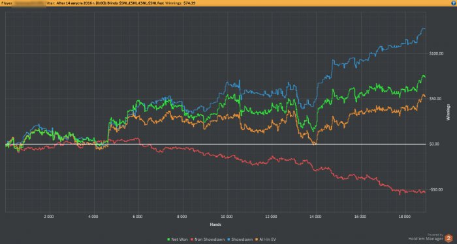Click the red Non Showdown legend marker
Viewport: 457px width, 244px height.
[x=191, y=239]
